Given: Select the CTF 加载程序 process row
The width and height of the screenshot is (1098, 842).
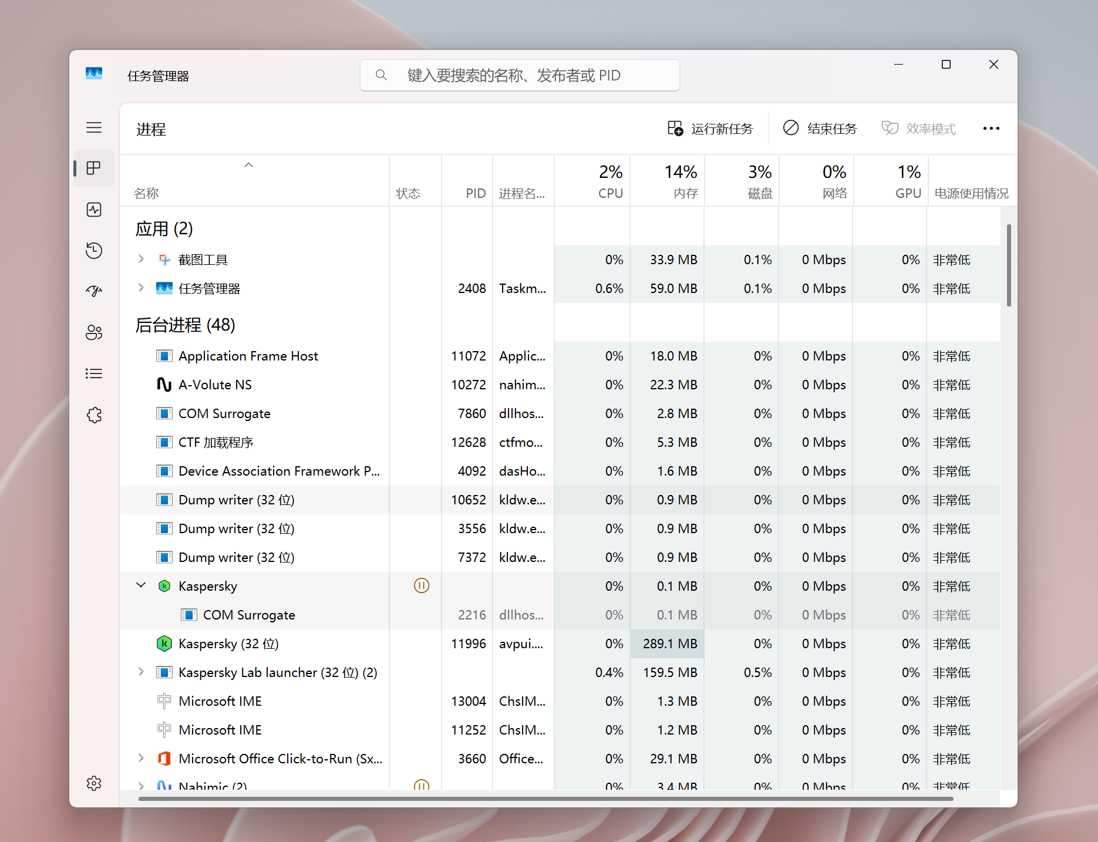Looking at the screenshot, I should (x=560, y=442).
